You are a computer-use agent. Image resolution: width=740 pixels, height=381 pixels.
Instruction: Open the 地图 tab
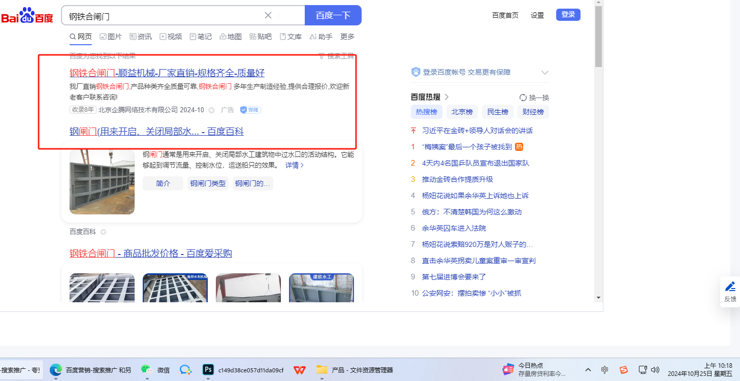pyautogui.click(x=231, y=37)
